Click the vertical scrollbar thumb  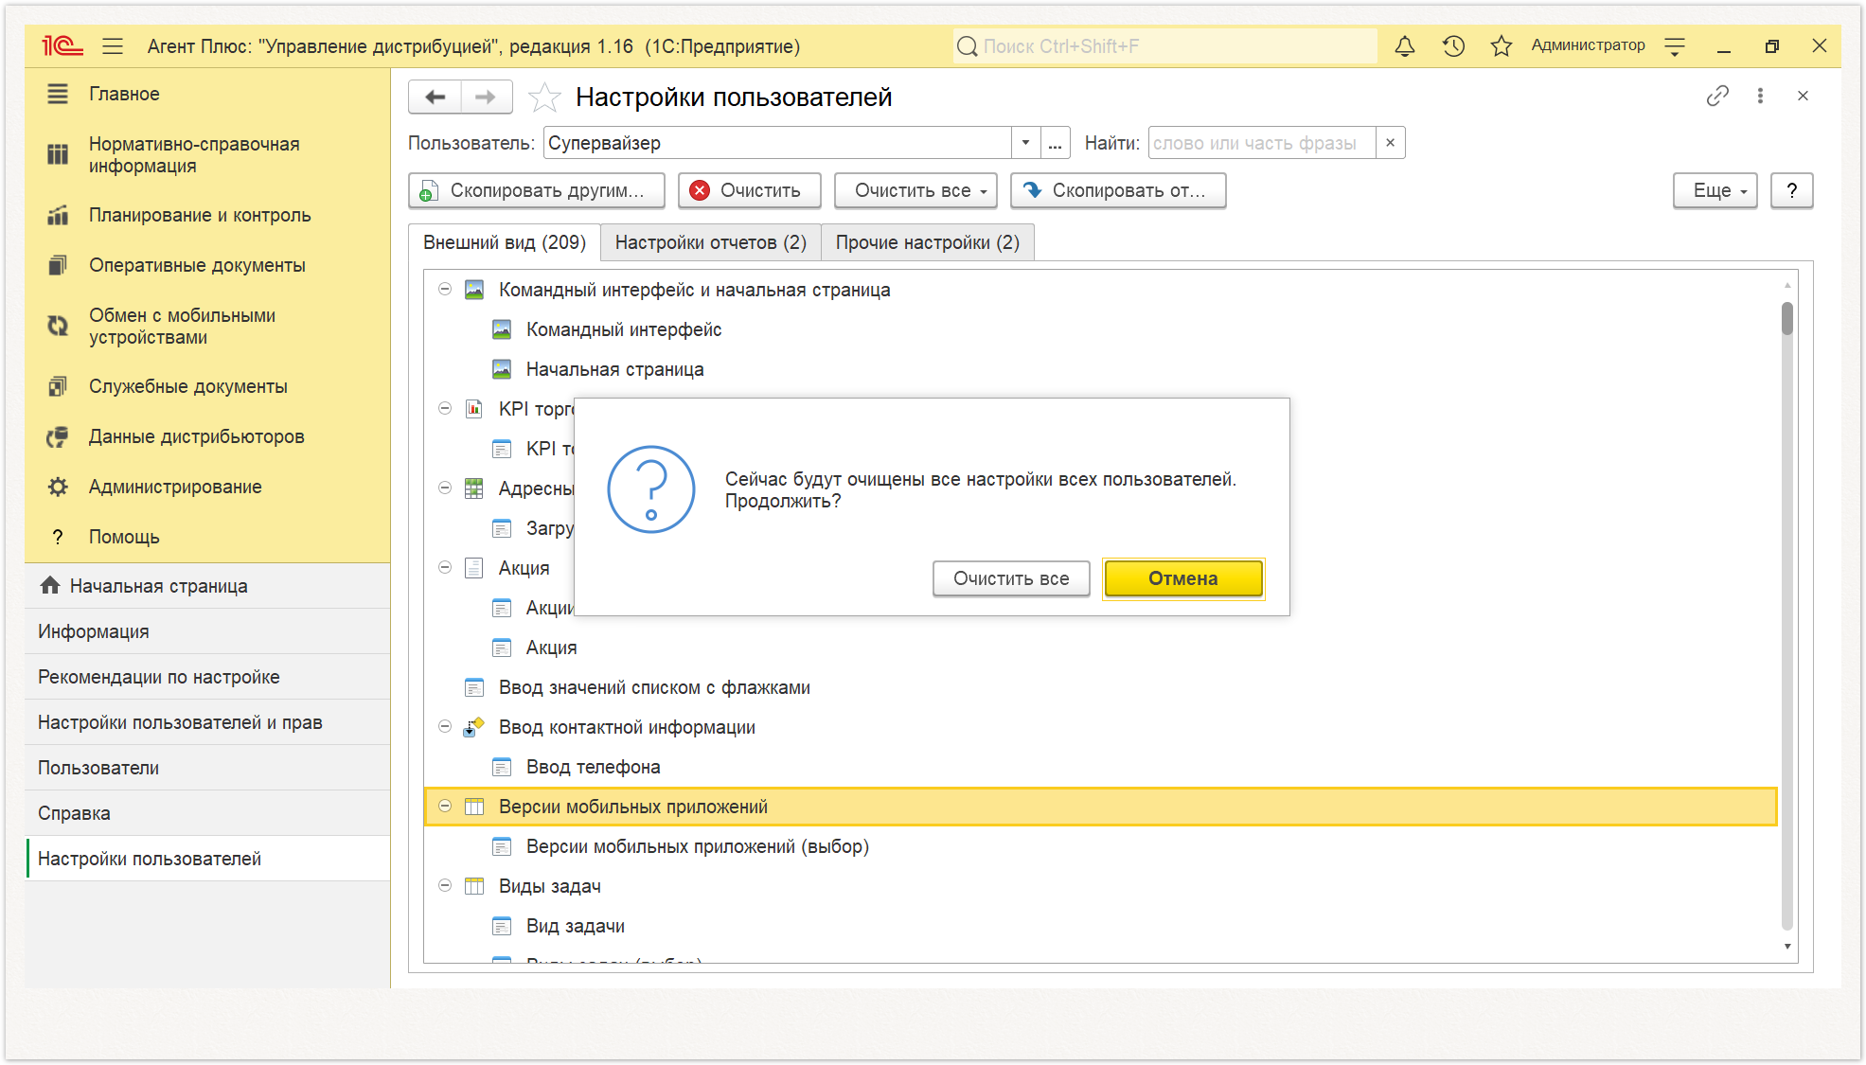pyautogui.click(x=1786, y=318)
